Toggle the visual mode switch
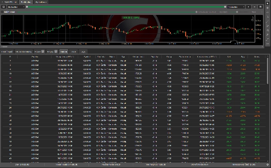Viewport: 271px width, 168px height. [2, 12]
